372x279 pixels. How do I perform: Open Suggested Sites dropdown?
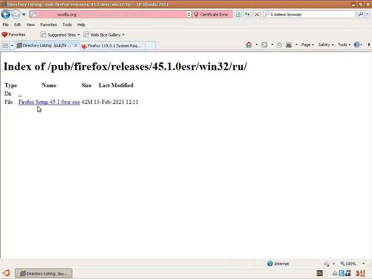60,35
